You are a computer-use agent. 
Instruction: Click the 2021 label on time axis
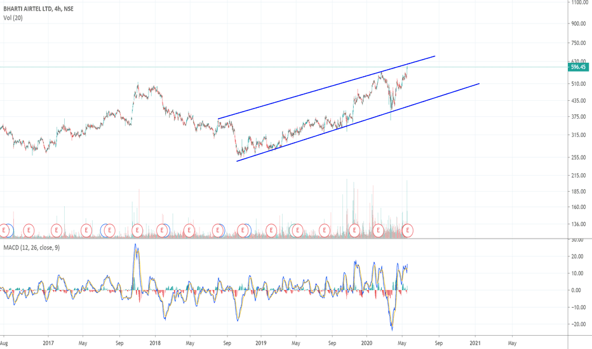[x=475, y=343]
